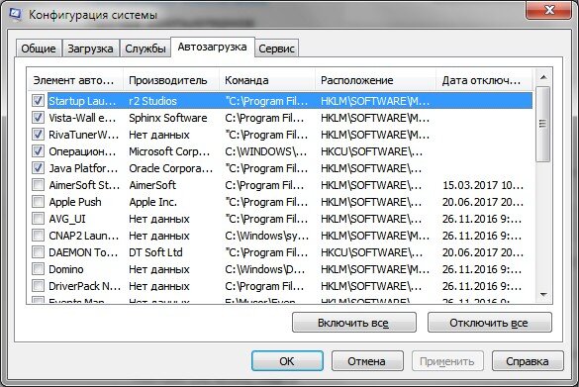Switch to the Службы tab

coord(145,48)
